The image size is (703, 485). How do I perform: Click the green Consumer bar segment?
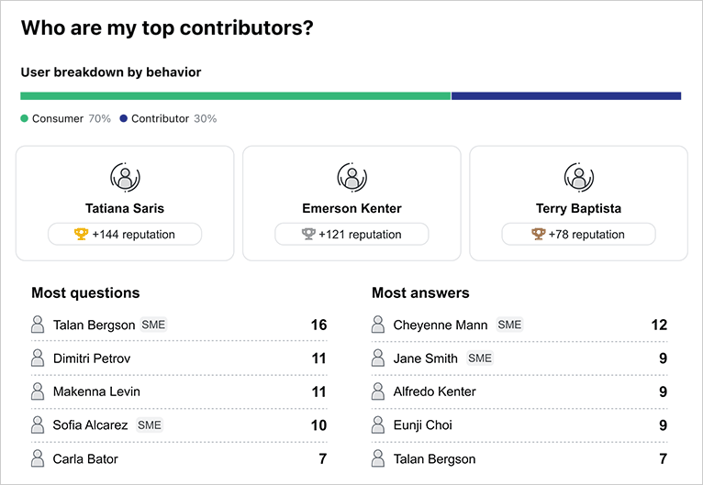click(x=235, y=95)
